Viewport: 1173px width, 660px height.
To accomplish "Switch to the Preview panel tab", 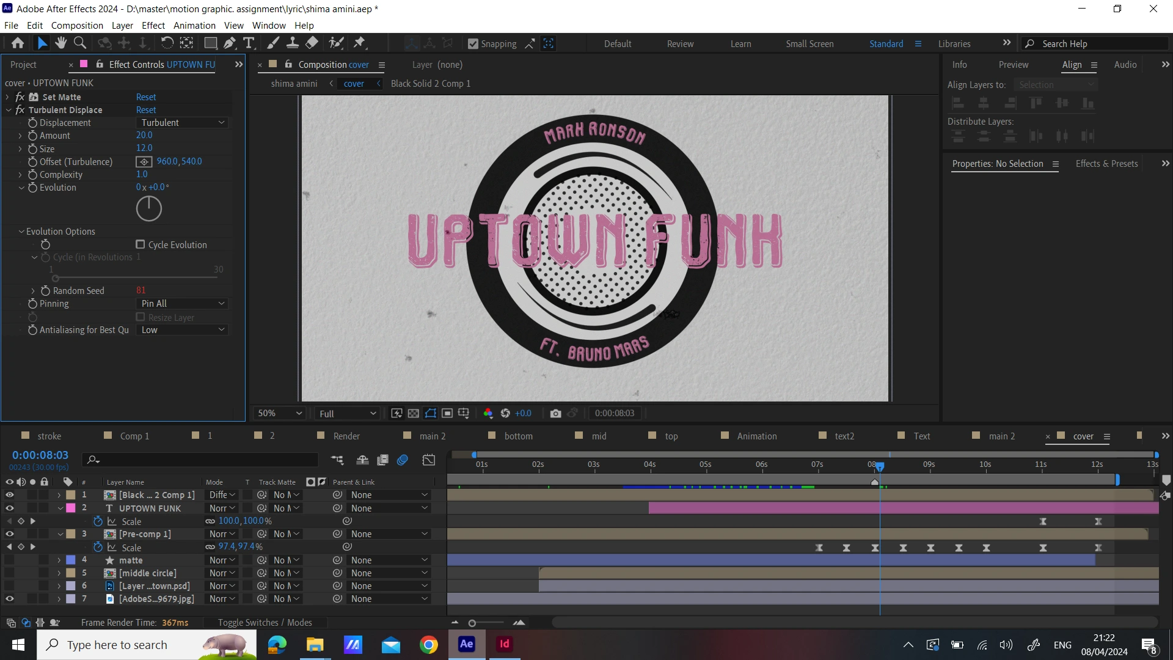I will [1014, 65].
